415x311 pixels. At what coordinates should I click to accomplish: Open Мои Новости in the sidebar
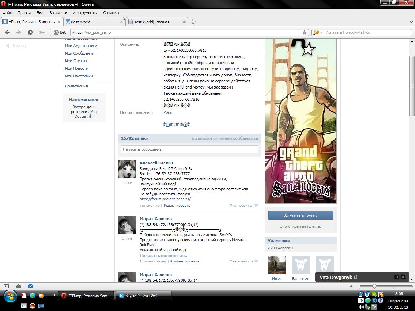click(x=77, y=68)
